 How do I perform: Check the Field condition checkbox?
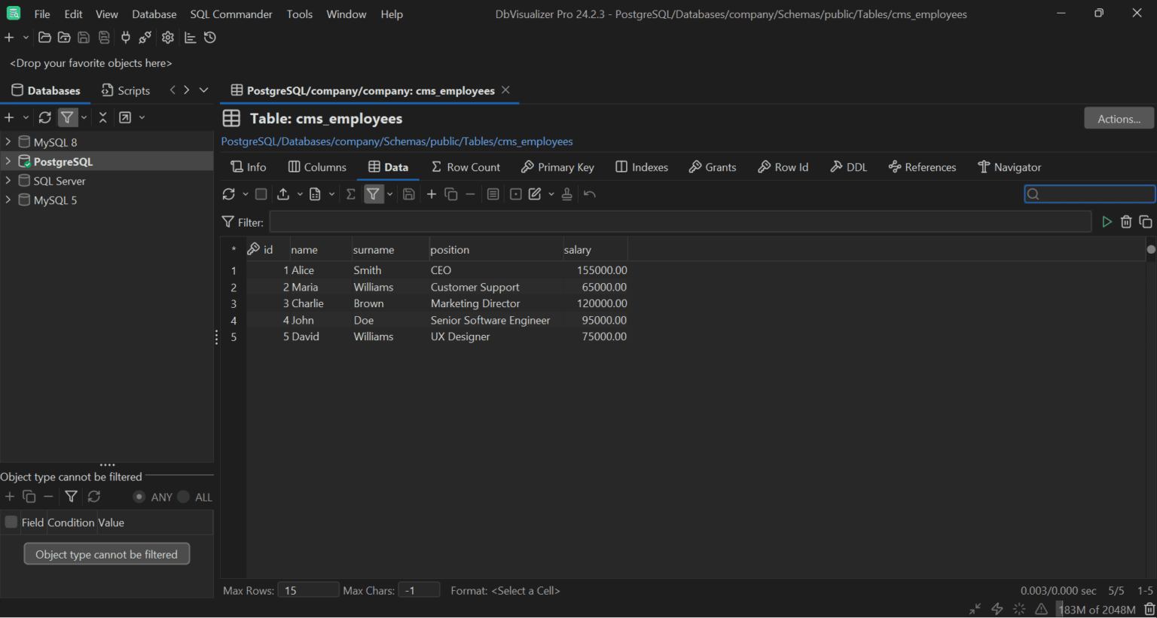click(11, 522)
